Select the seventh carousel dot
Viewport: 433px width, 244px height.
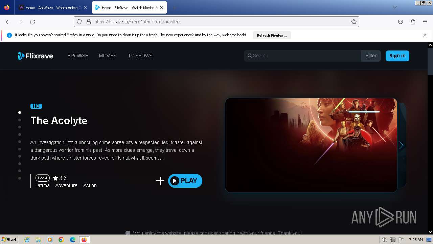click(x=20, y=156)
